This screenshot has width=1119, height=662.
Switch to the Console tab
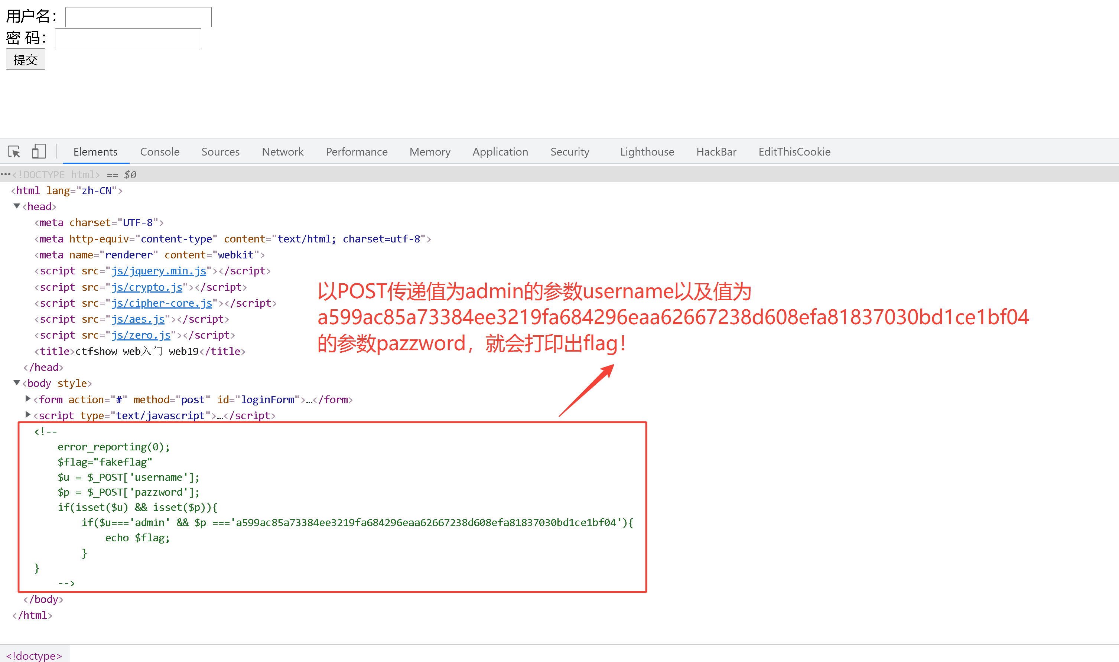tap(159, 152)
